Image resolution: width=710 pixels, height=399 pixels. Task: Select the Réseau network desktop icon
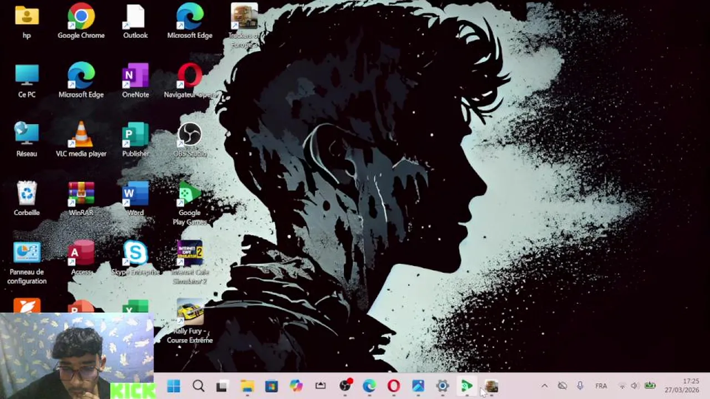coord(27,140)
